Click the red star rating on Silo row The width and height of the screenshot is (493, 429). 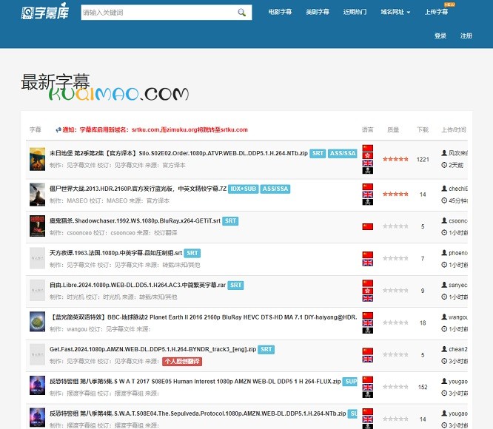point(395,159)
